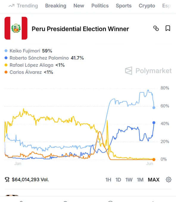The height and width of the screenshot is (202, 176).
Task: Click Keiko Fujimori legend entry
Action: (x=28, y=51)
